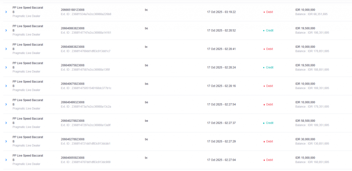Click transaction ID 206640499323008

(x=73, y=102)
